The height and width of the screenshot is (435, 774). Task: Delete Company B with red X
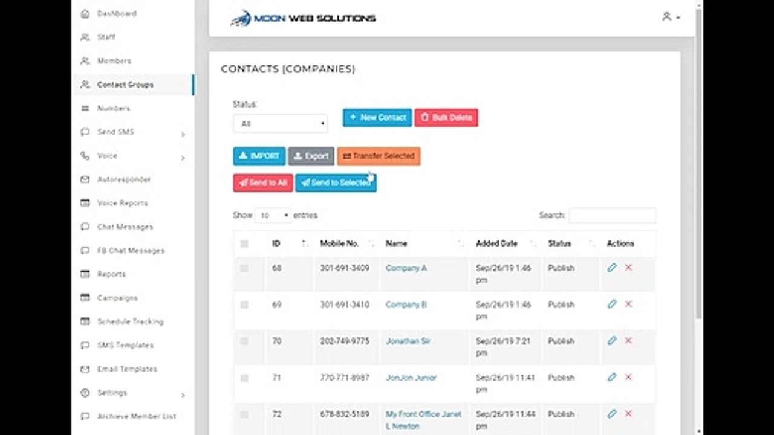(628, 304)
